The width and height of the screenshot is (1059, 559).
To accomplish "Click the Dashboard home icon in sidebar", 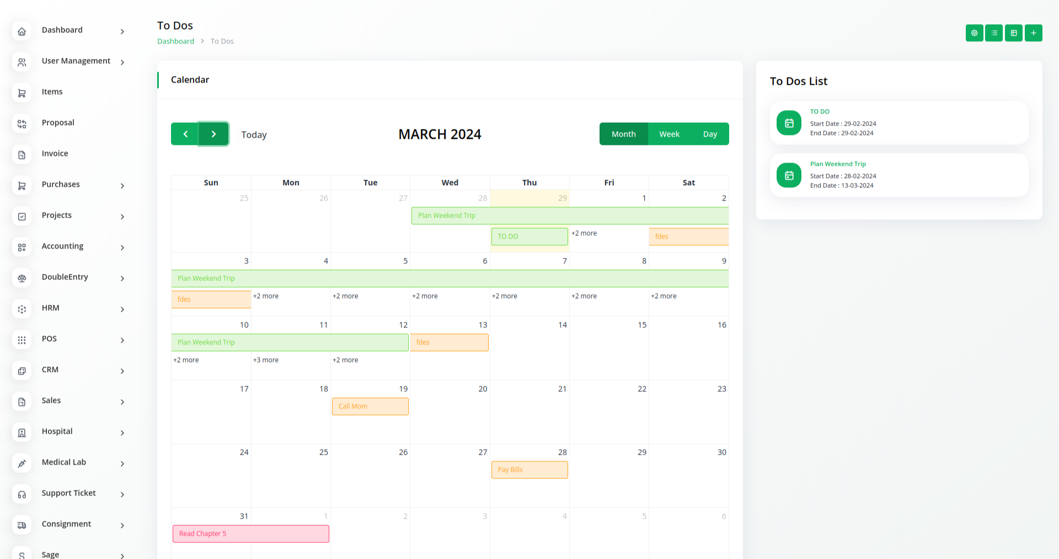I will [22, 31].
